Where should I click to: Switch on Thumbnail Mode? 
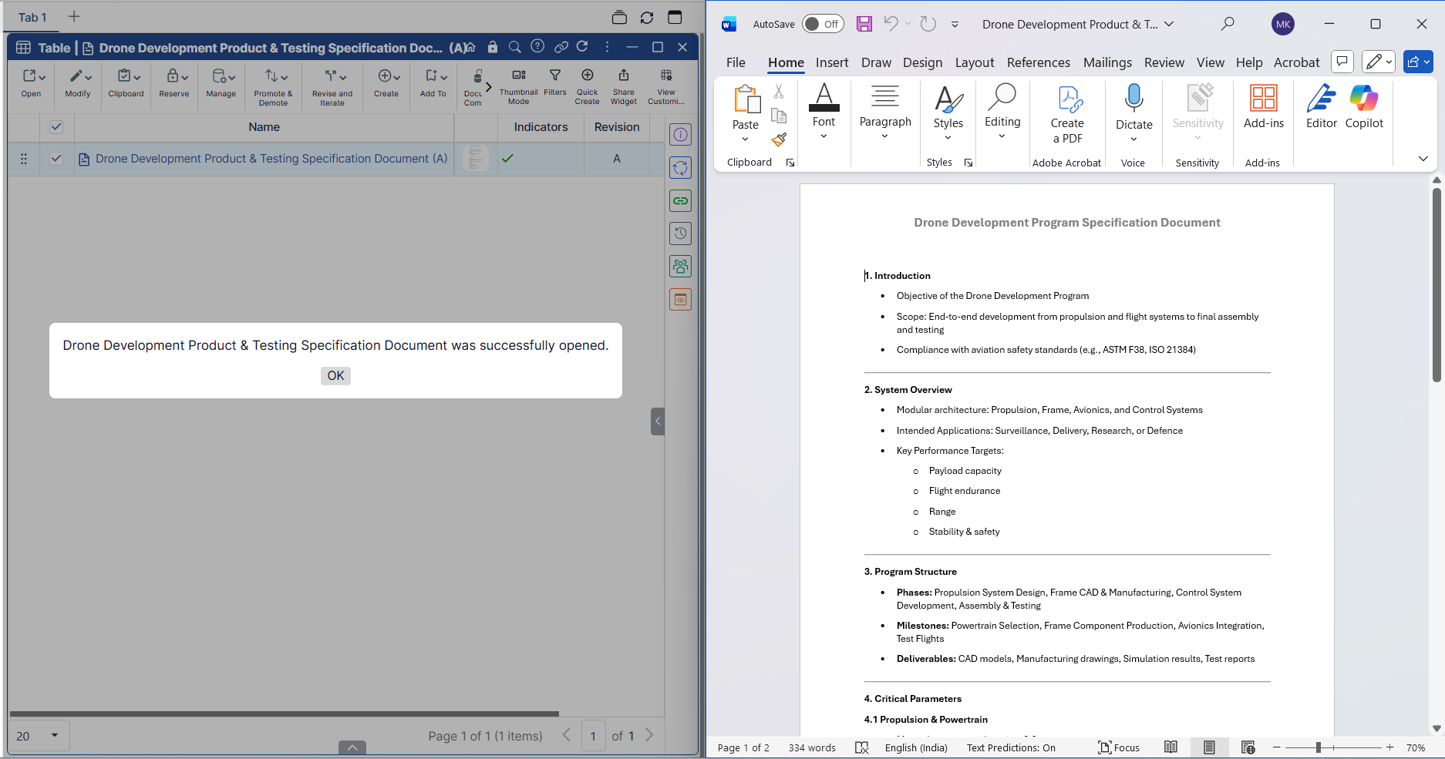[518, 85]
